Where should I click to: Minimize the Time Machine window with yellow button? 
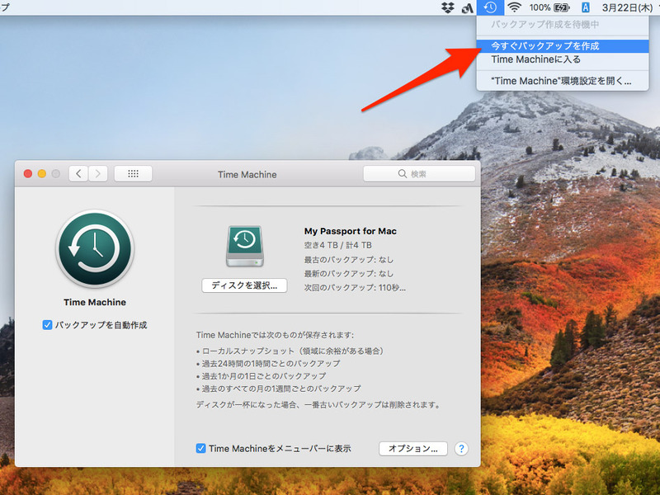42,174
